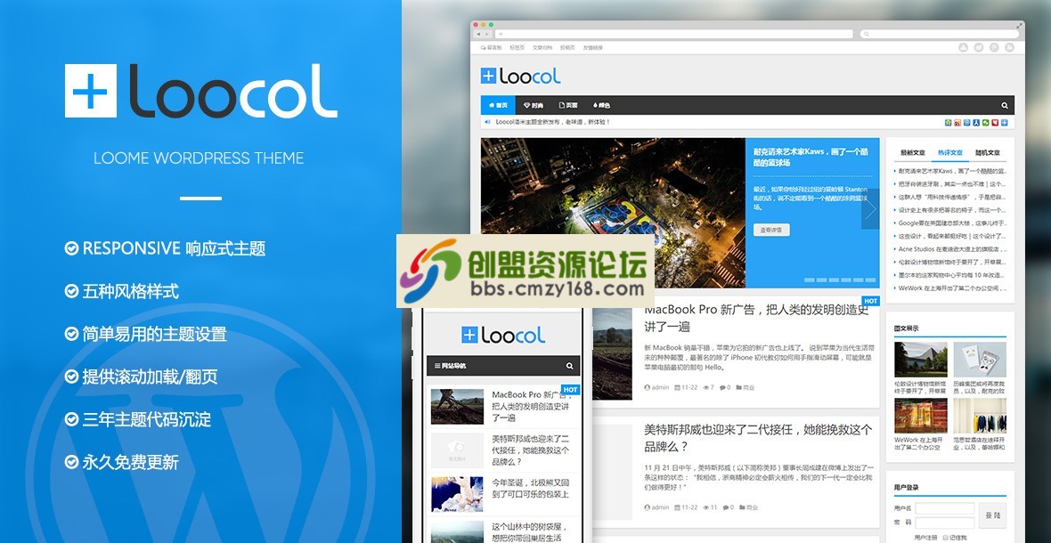
Task: Open the 网站导航 hamburger menu in the phone
Action: [x=451, y=366]
